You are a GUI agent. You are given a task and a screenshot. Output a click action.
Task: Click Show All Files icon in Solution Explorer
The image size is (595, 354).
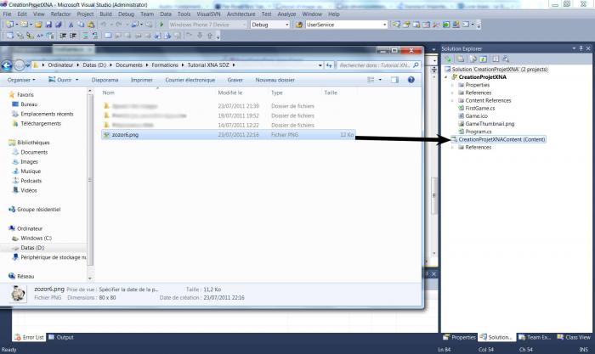[x=459, y=60]
